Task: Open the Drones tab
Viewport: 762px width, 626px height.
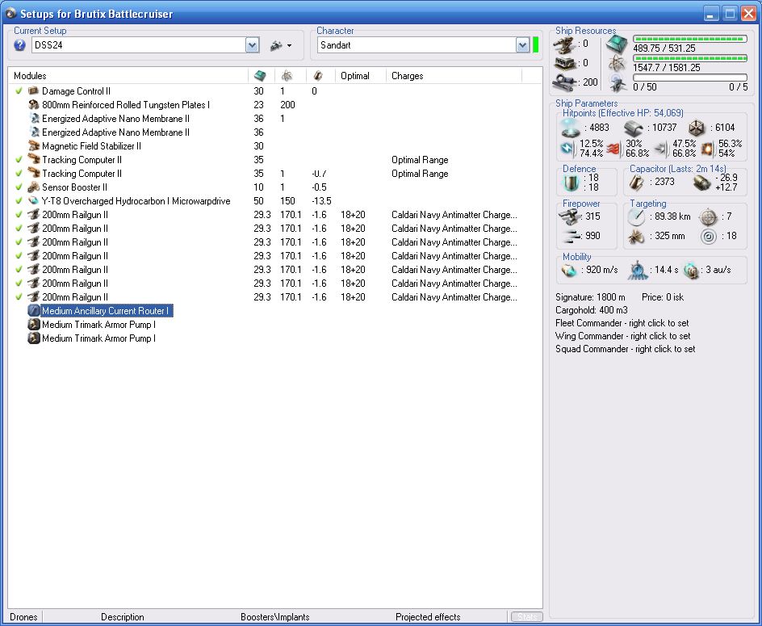Action: click(x=23, y=617)
